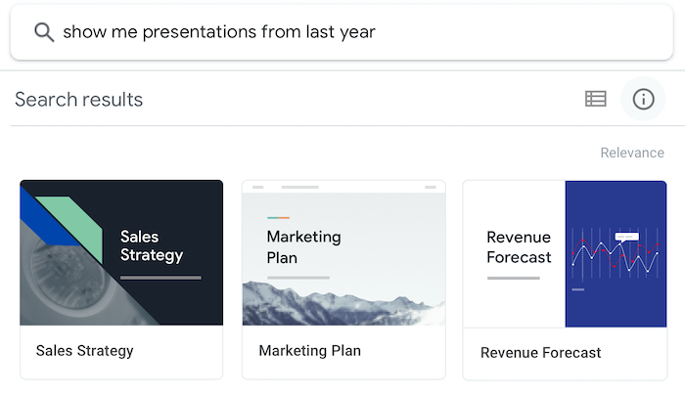Screen dimensions: 685x395
Task: Open the Marketing Plan presentation thumbnail
Action: 343,252
